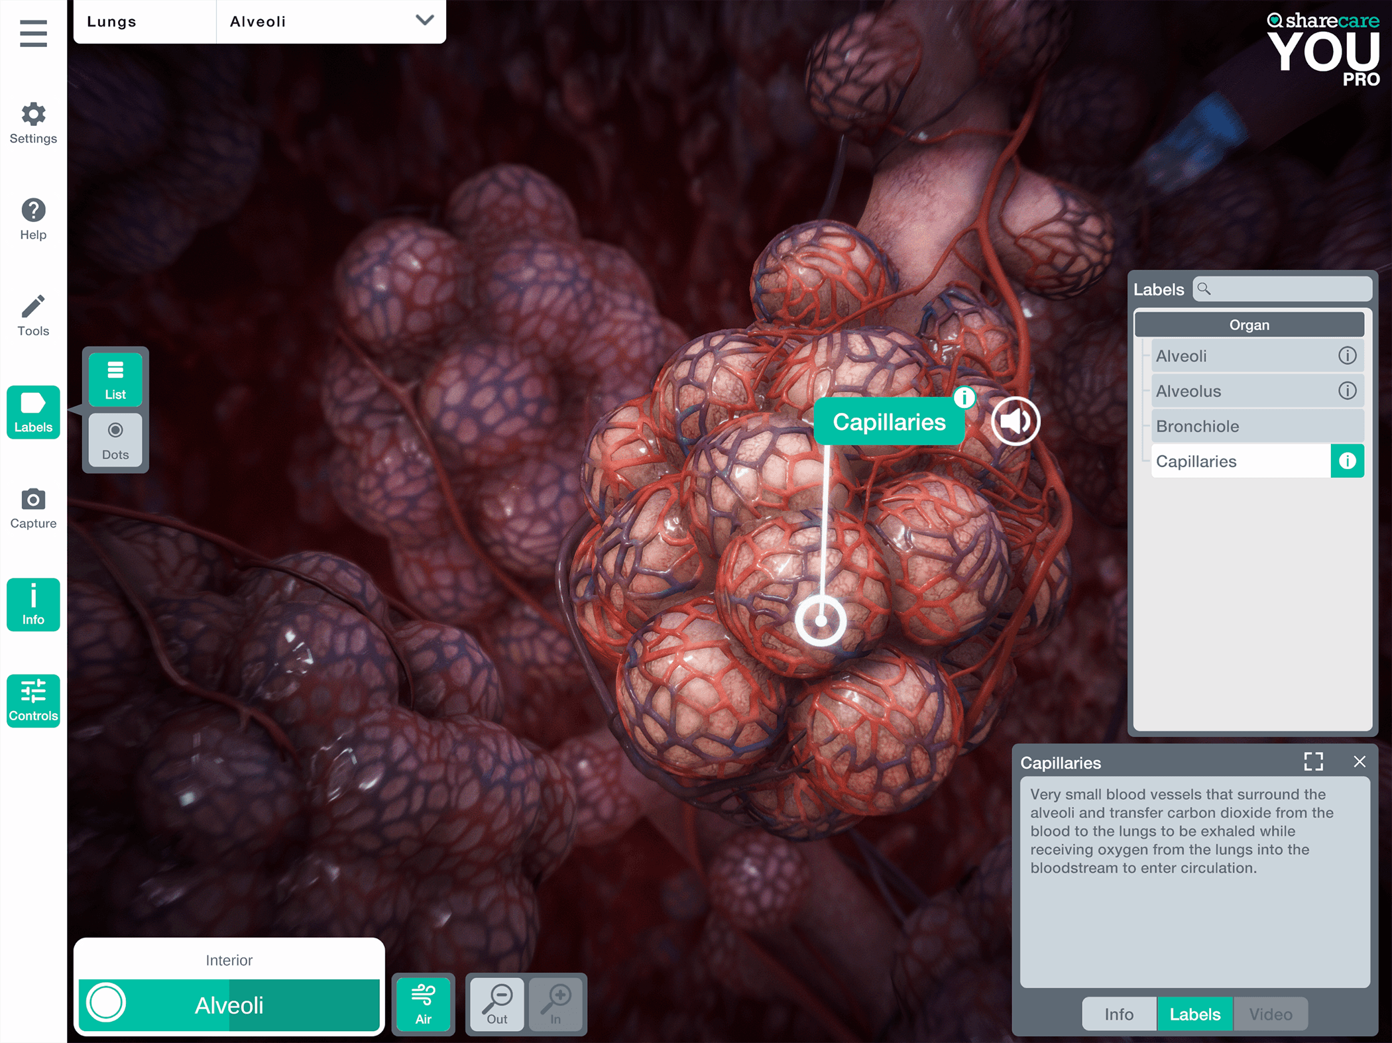Expand the Alveoli view dropdown chevron
Viewport: 1392px width, 1043px height.
pyautogui.click(x=424, y=21)
